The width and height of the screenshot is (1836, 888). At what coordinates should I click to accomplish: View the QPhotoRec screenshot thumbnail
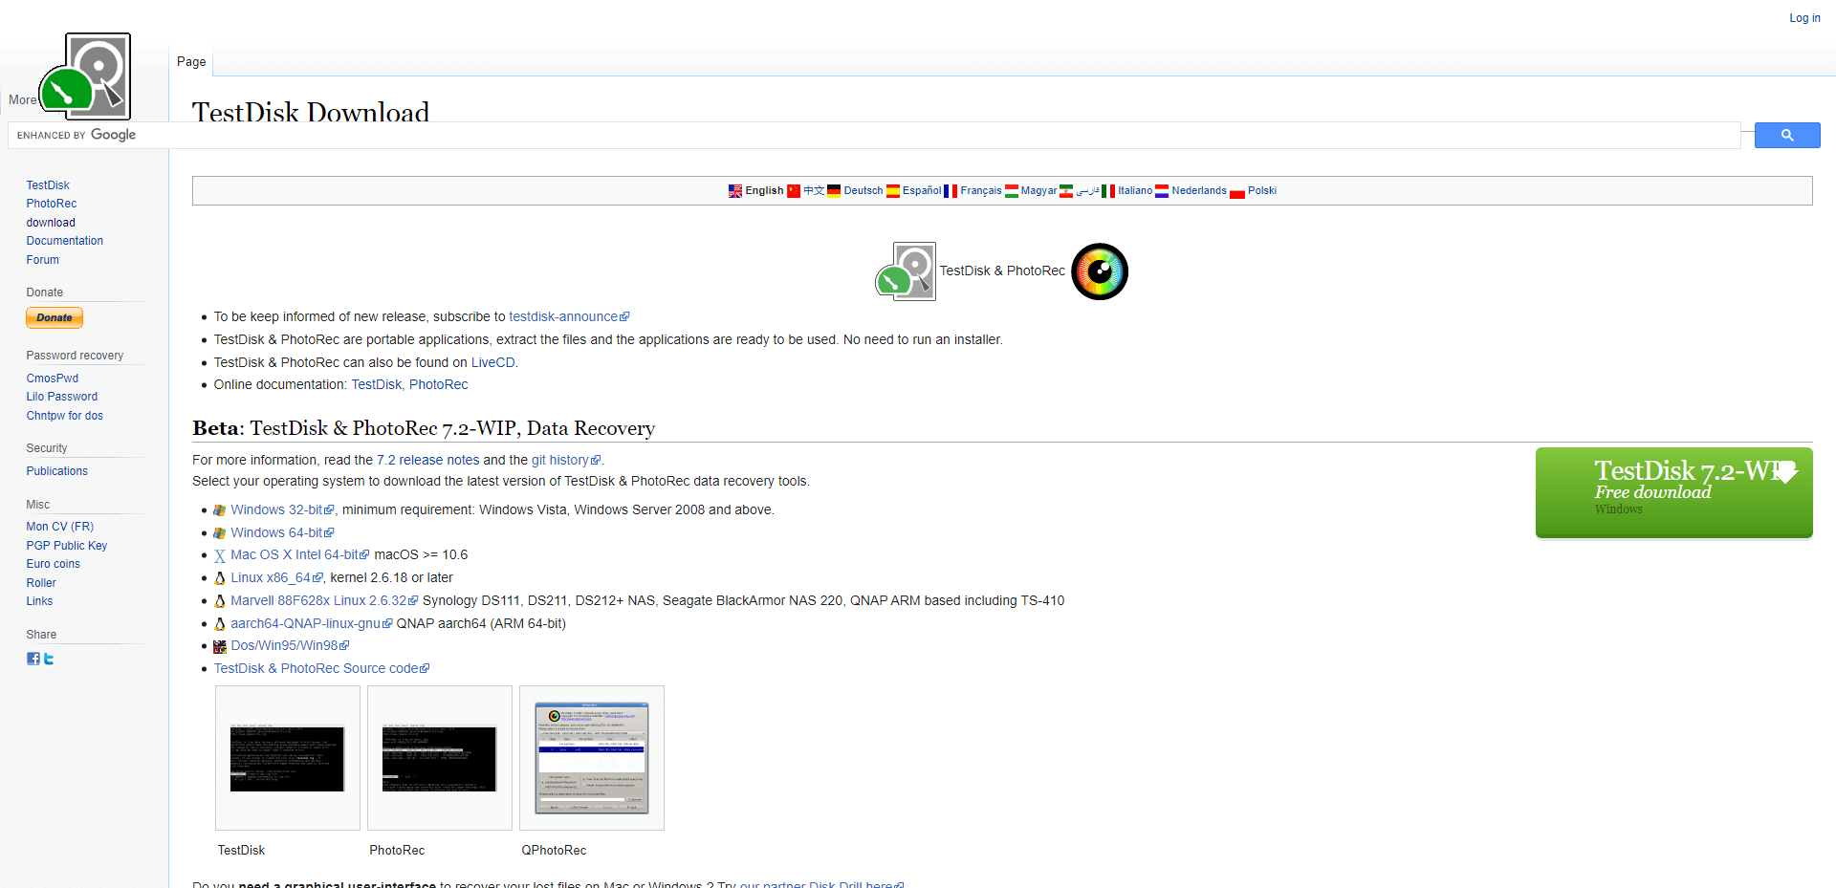coord(591,757)
